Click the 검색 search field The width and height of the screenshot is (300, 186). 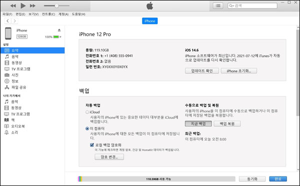[x=252, y=5]
